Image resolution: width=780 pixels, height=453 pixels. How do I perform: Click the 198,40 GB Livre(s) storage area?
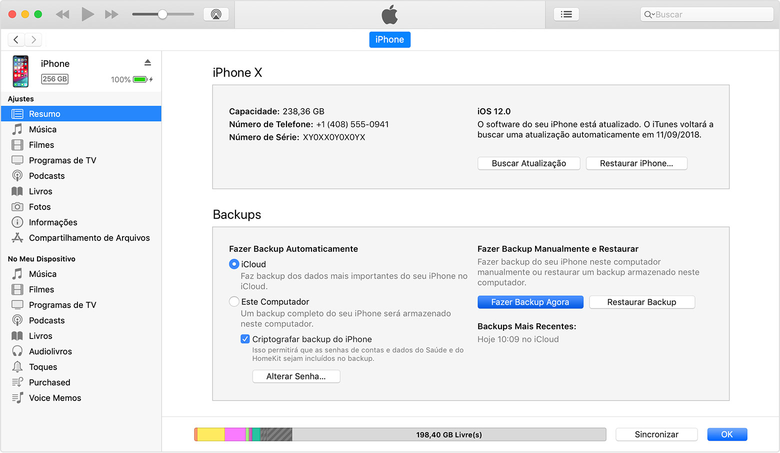point(449,434)
